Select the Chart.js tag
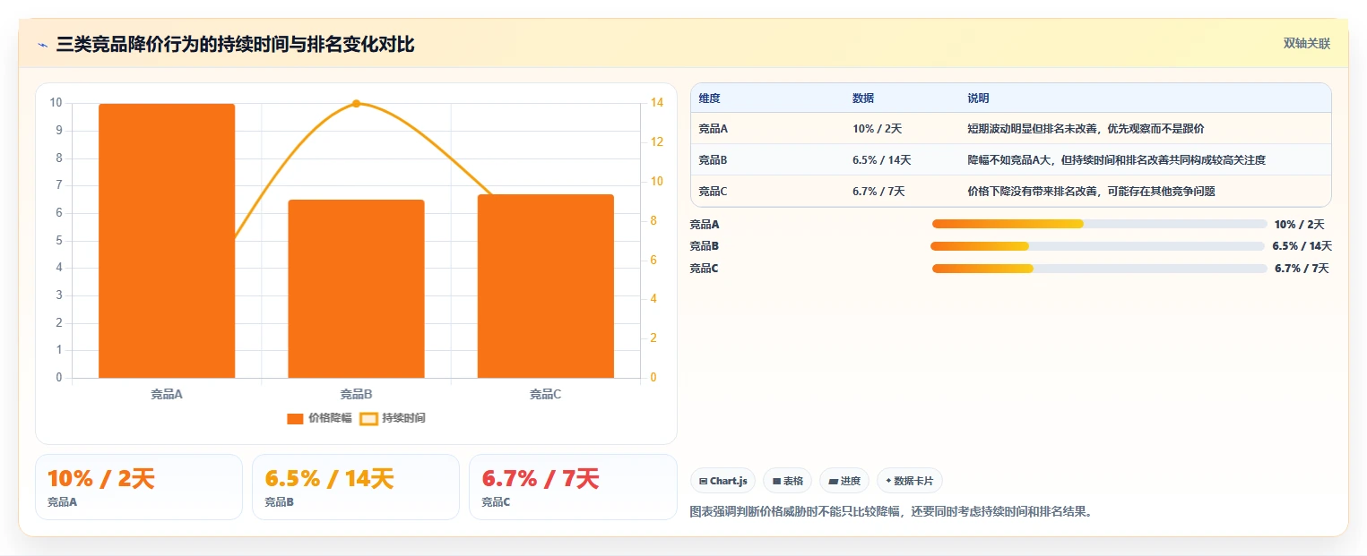Viewport: 1367px width, 556px height. click(x=723, y=481)
